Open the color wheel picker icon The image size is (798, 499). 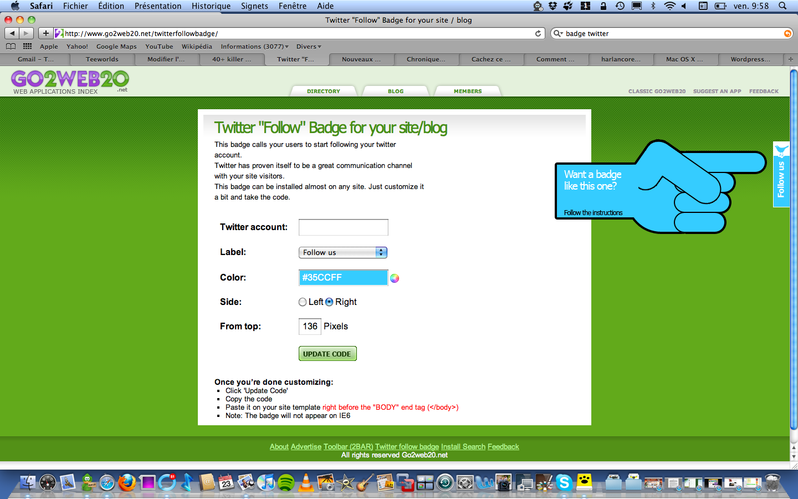[x=395, y=278]
